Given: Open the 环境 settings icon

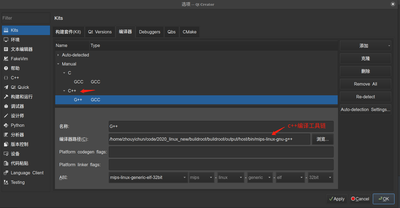Looking at the screenshot, I should (x=6, y=40).
